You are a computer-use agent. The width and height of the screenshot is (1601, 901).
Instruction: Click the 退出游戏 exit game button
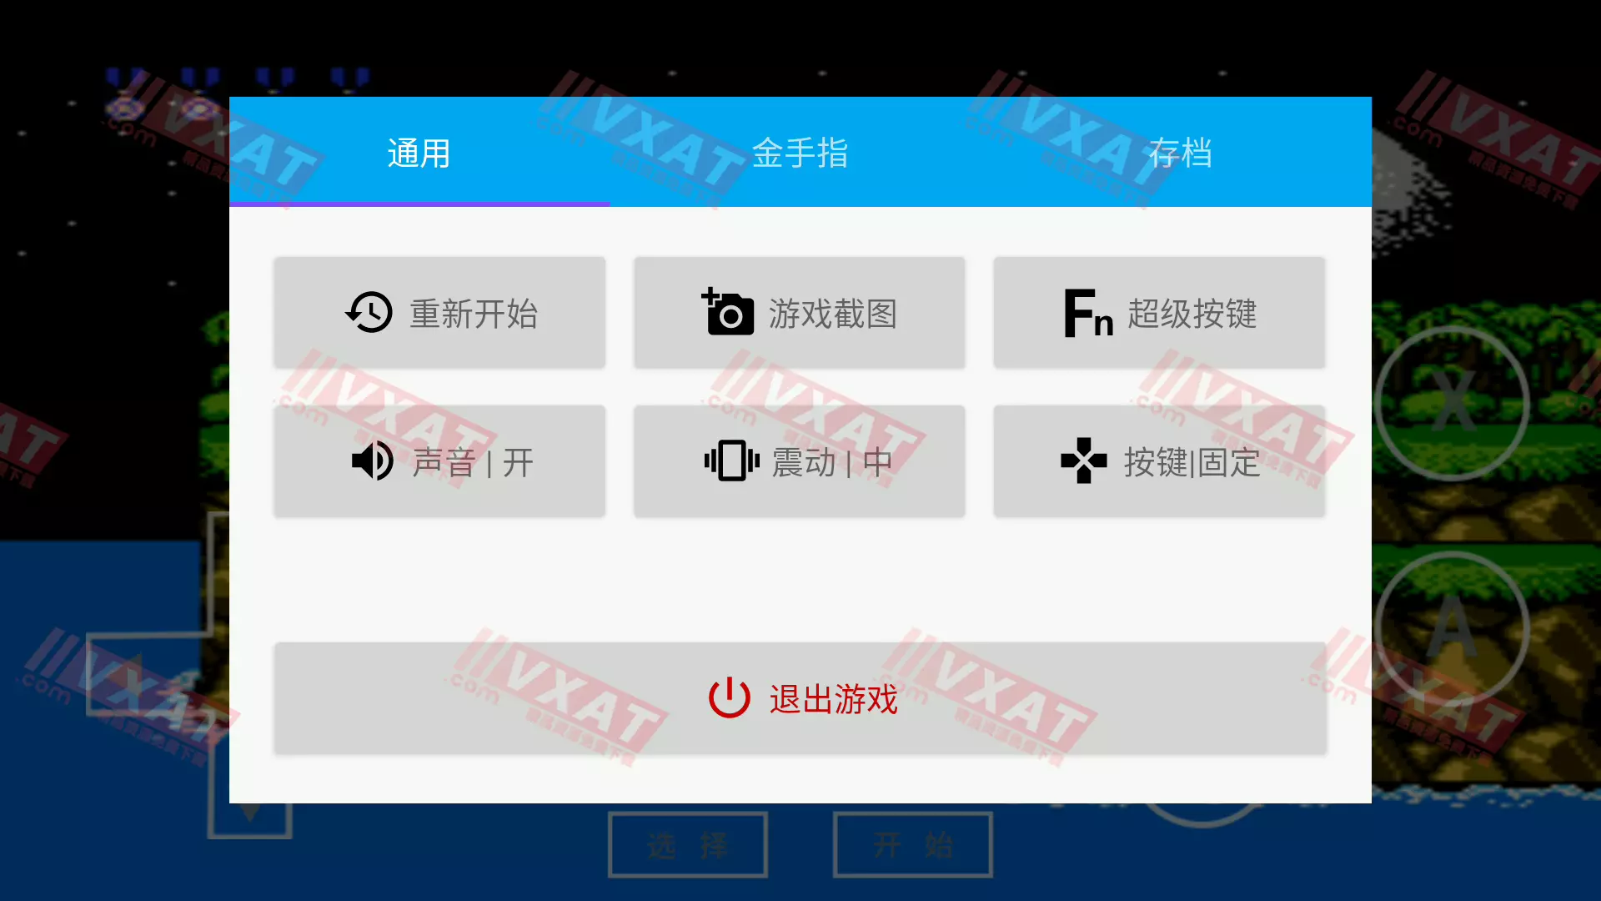tap(800, 698)
